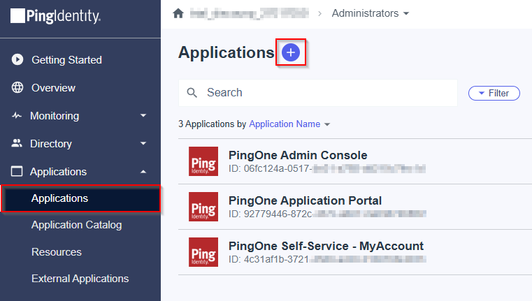
Task: Add a new application with plus button
Action: coord(291,52)
